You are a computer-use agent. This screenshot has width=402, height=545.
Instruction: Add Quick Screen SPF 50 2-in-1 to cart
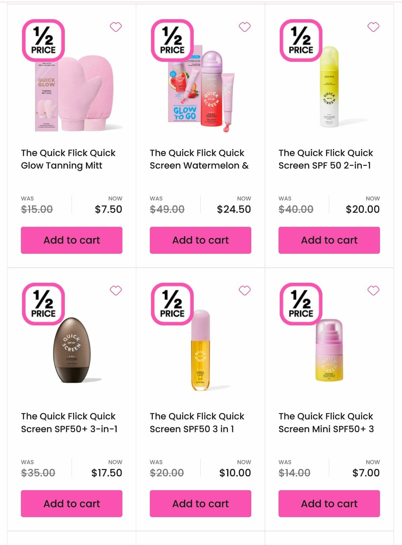coord(329,240)
